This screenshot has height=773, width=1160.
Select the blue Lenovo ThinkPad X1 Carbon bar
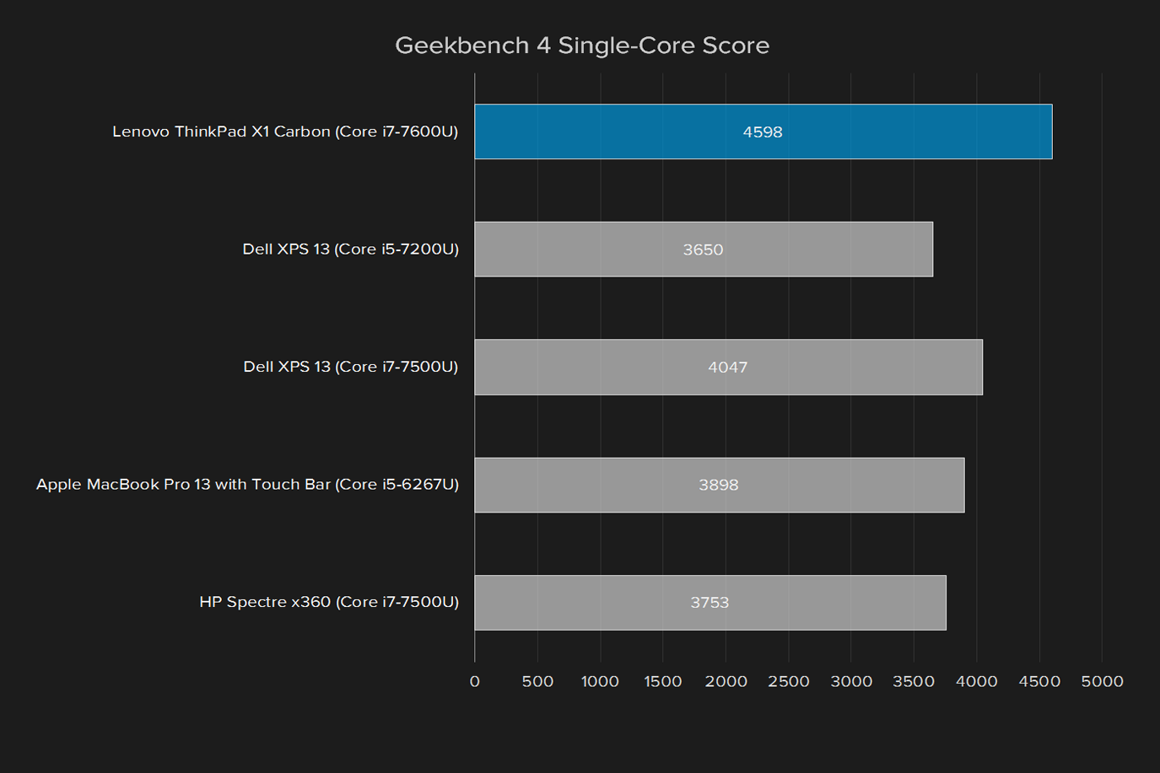click(763, 132)
